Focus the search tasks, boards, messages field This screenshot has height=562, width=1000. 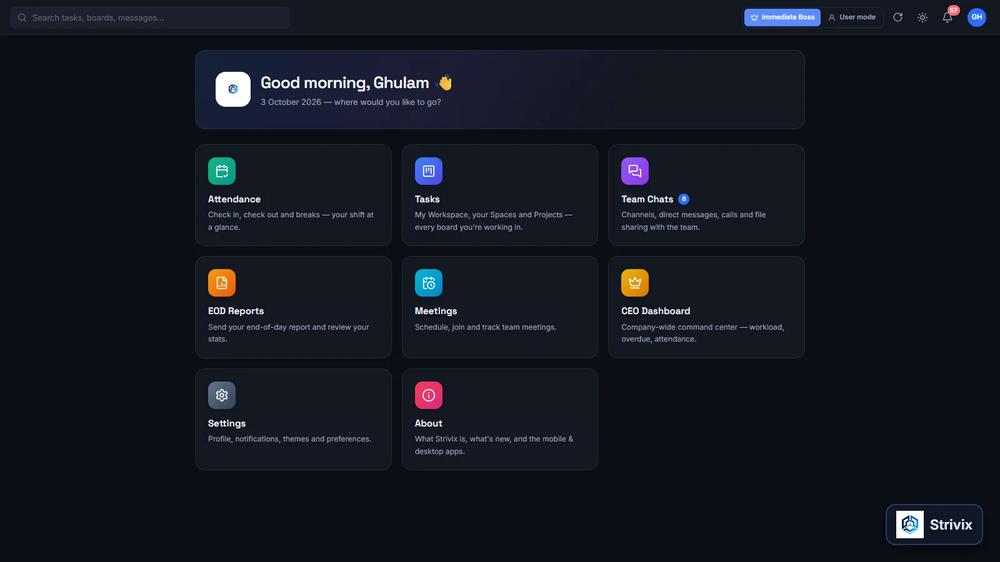click(150, 17)
